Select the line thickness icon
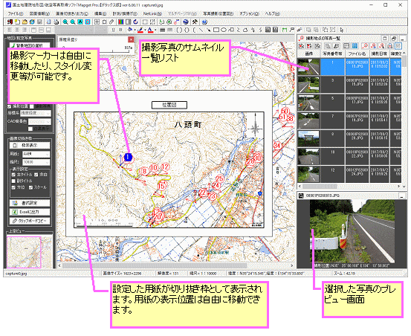Viewport: 411px width, 336px height. (162, 30)
